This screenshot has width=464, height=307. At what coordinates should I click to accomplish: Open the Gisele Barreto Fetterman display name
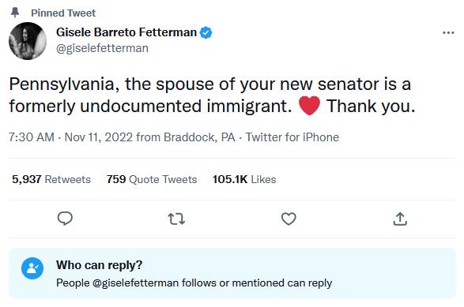tap(126, 32)
